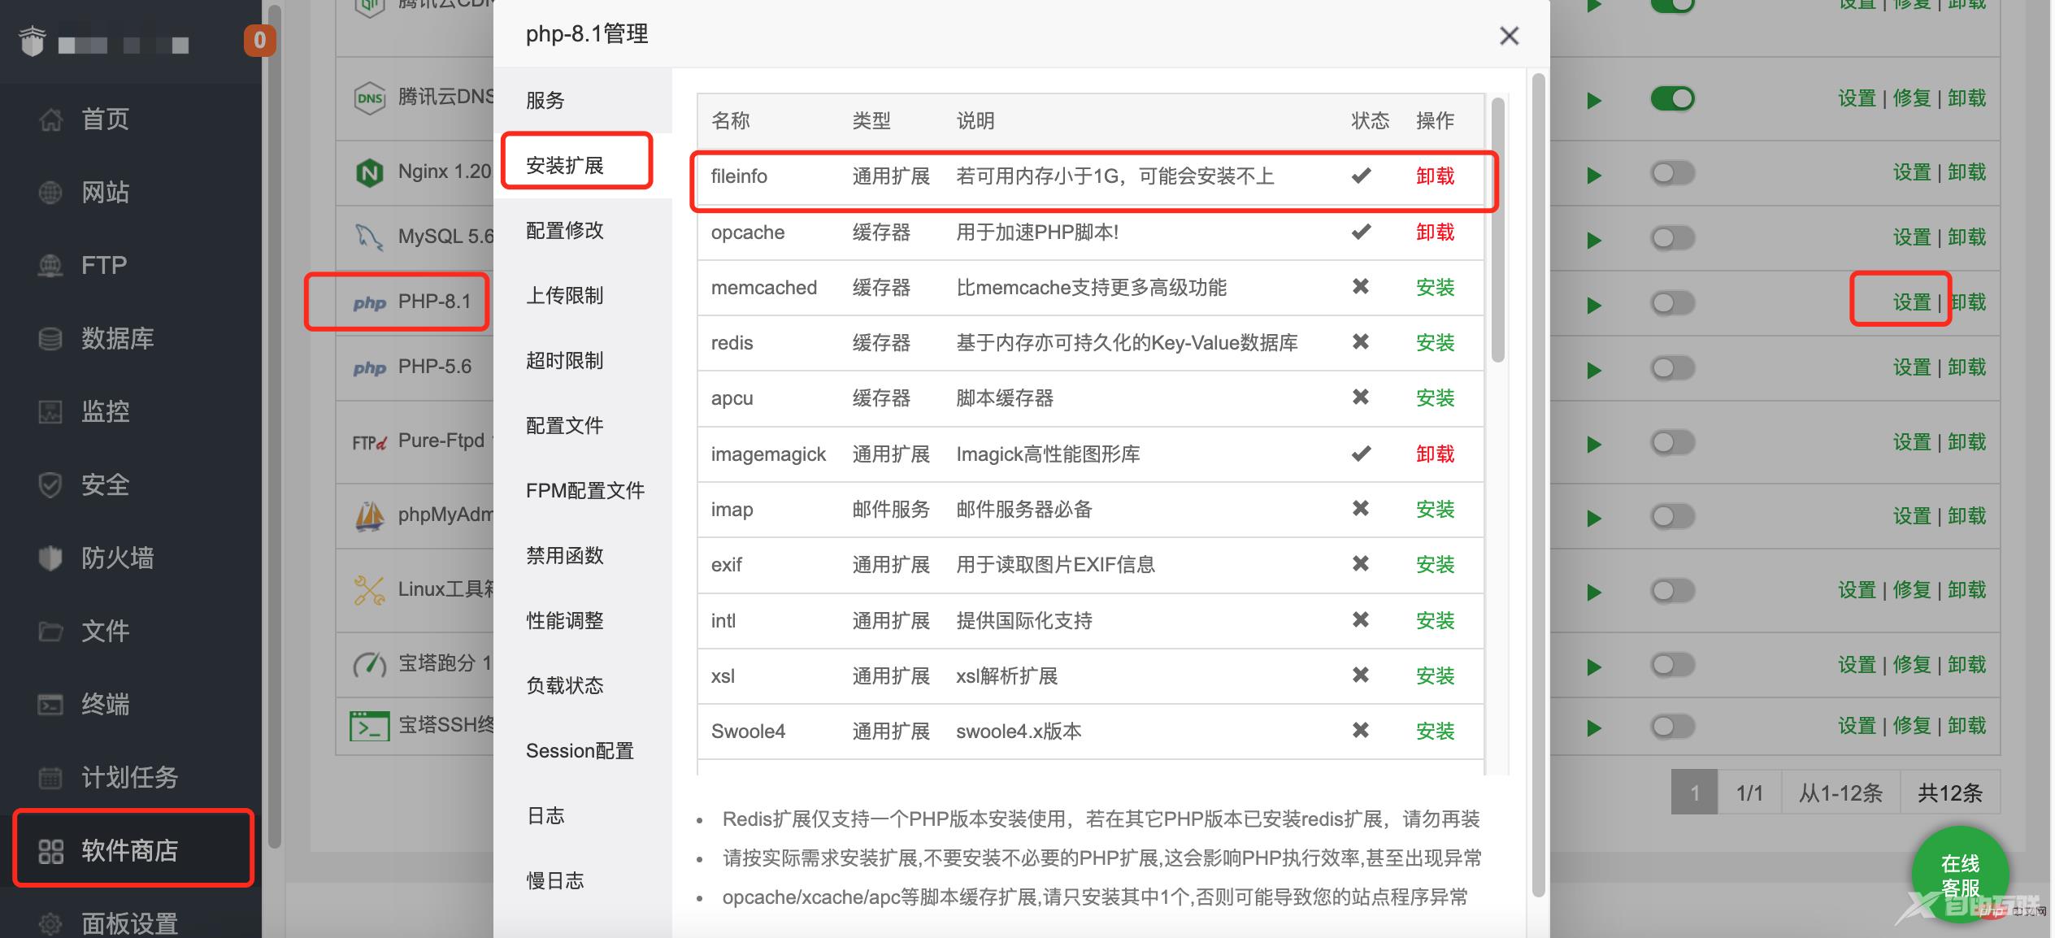Click the 防火墙 shield icon in sidebar
Screen dimensions: 2055x938
pos(50,558)
